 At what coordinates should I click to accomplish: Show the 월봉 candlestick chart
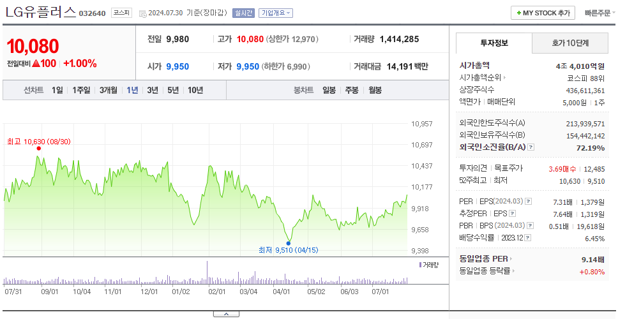click(x=375, y=90)
